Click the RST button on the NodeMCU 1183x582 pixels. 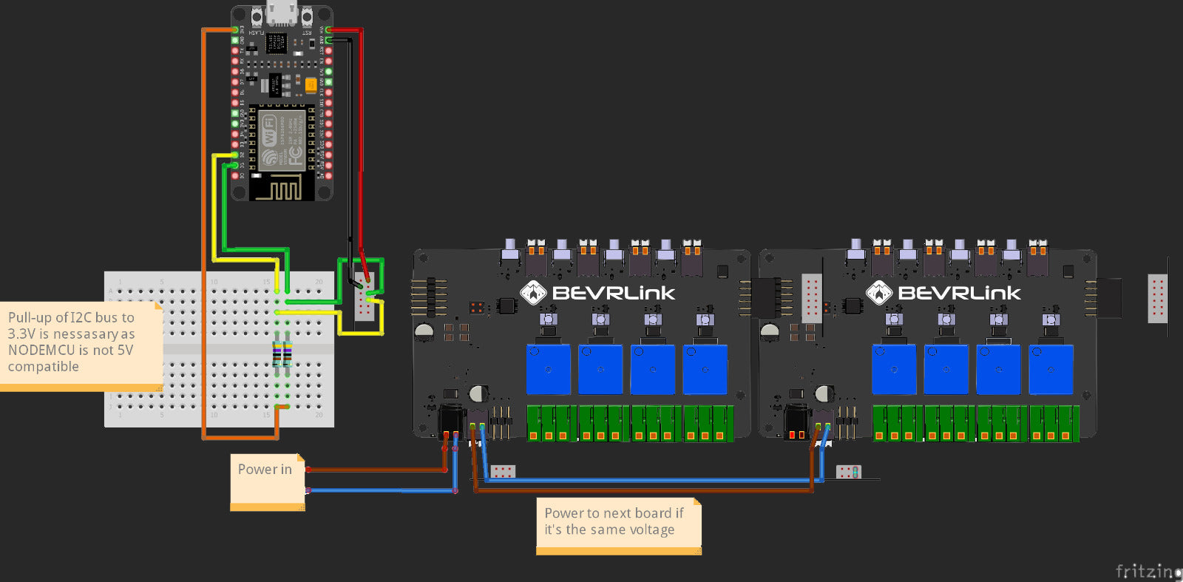coord(307,16)
